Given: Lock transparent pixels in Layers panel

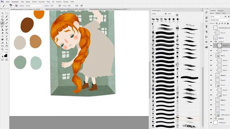Looking at the screenshot, I should 216,23.
